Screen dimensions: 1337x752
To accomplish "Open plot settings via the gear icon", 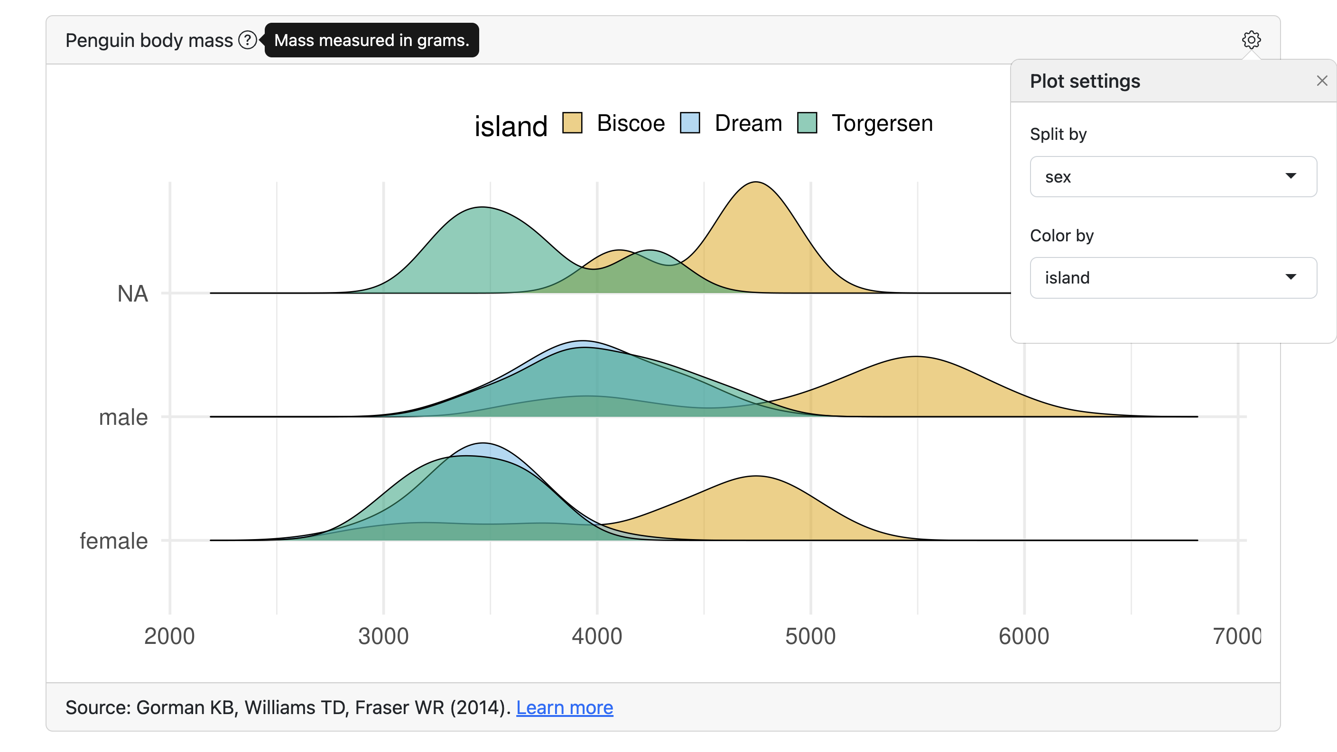I will [1251, 40].
